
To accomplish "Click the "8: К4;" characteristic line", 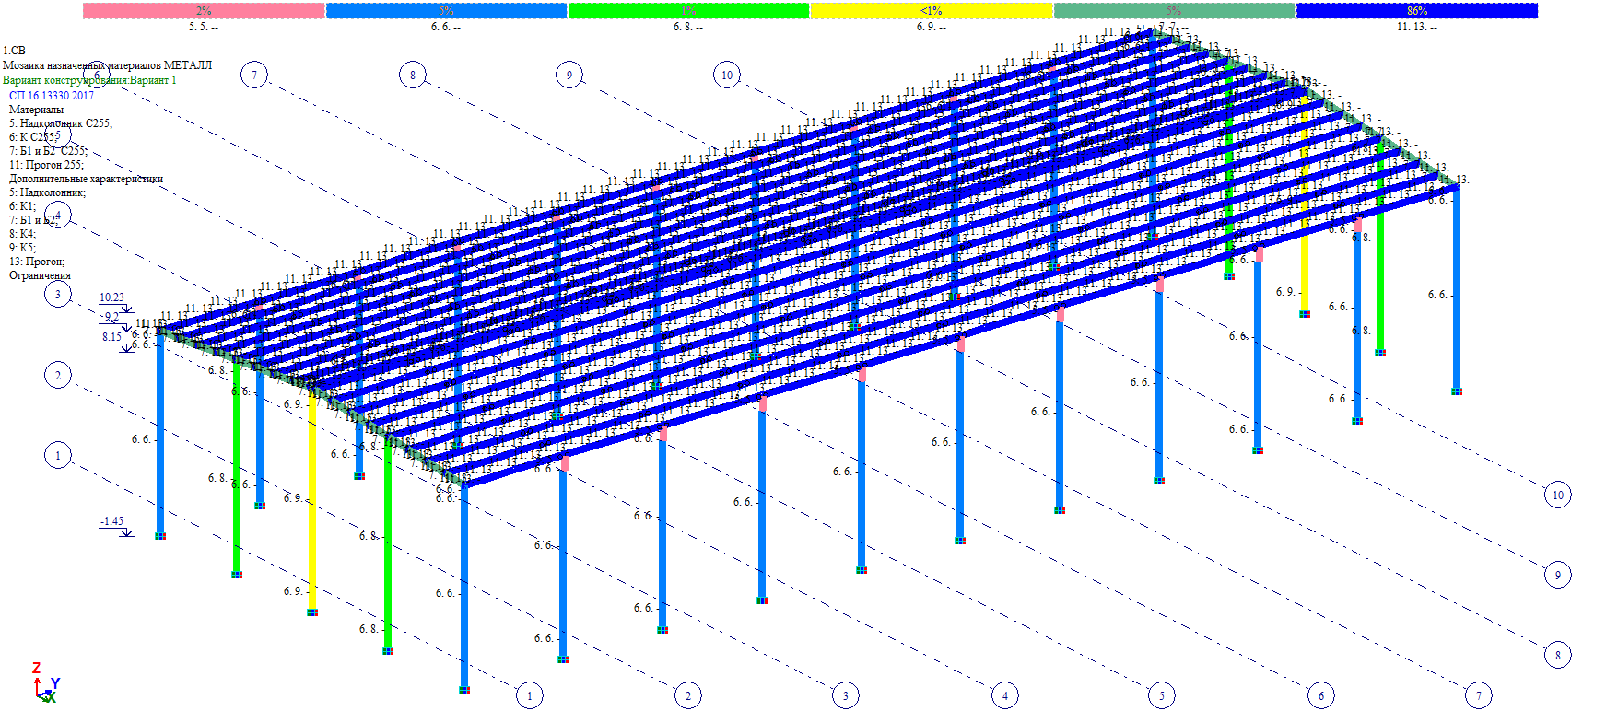I will click(x=22, y=234).
